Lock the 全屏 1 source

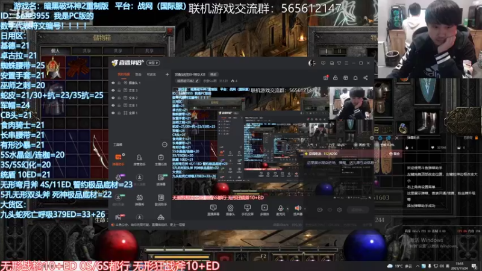[x=119, y=113]
